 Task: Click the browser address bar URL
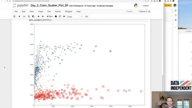[x=32, y=1]
